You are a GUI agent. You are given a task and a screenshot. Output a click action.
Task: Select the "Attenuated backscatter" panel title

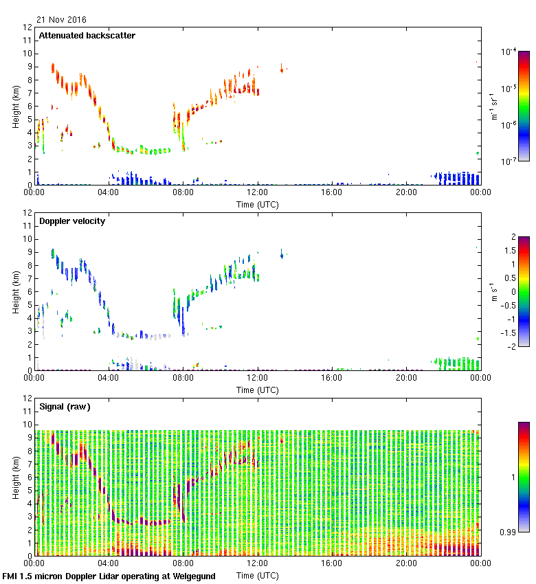[87, 36]
